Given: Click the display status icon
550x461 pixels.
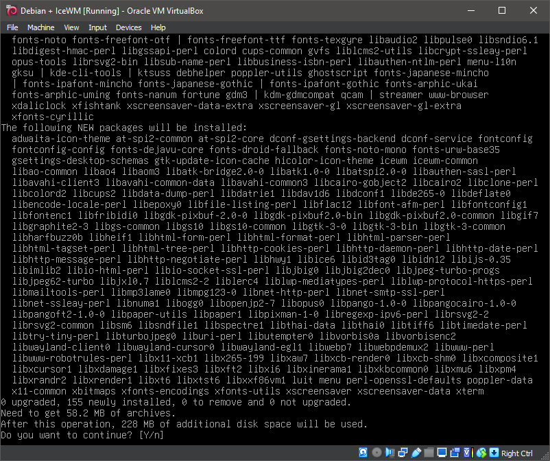Looking at the screenshot, I should pyautogui.click(x=442, y=452).
